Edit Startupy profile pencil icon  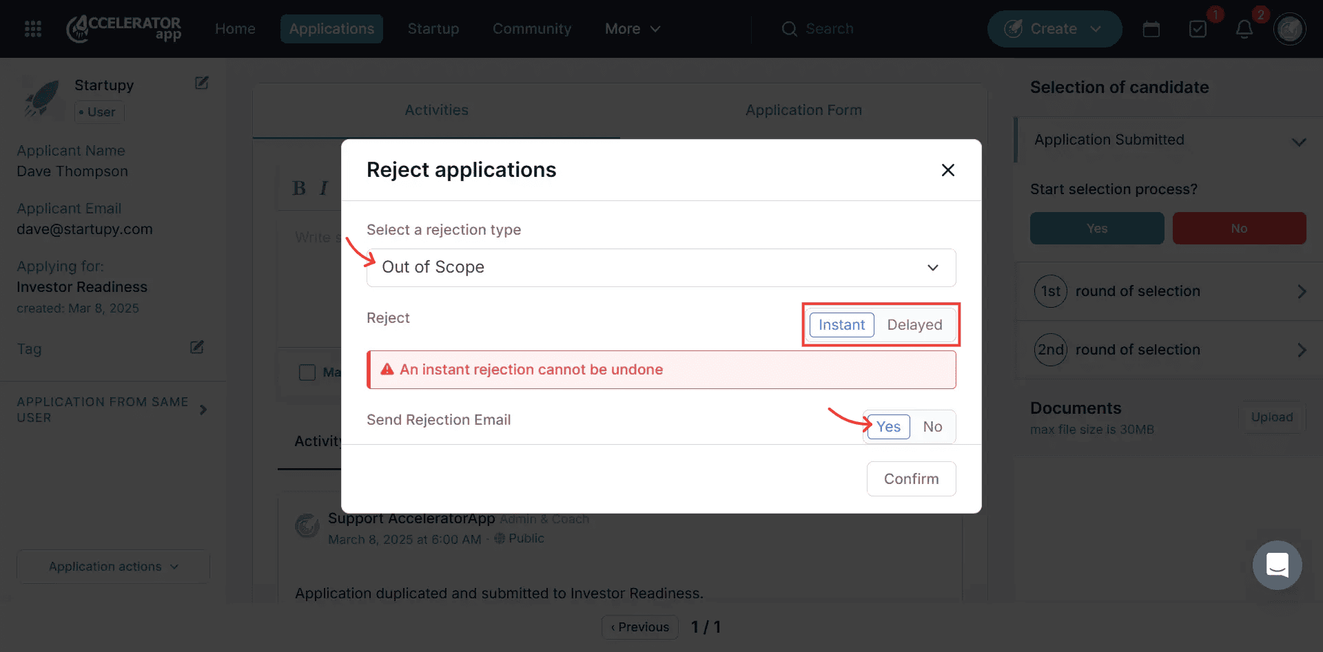coord(202,83)
